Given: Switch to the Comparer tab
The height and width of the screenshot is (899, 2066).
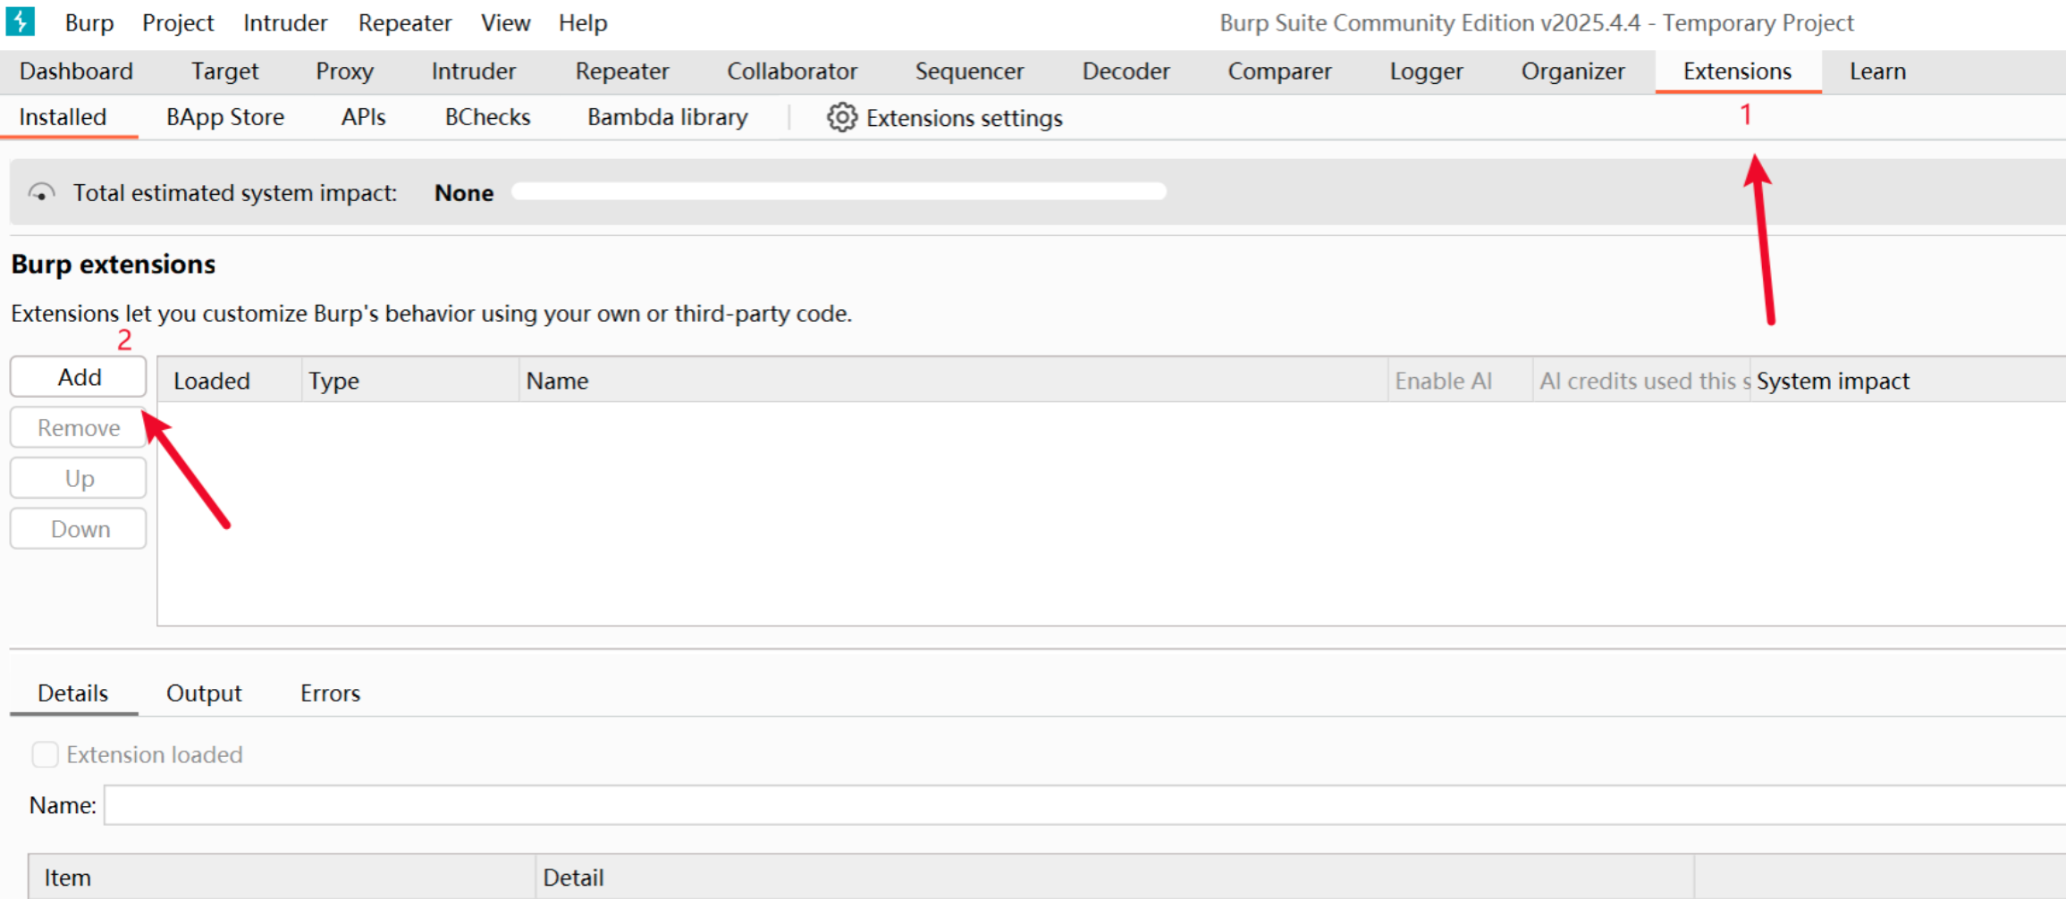Looking at the screenshot, I should 1279,71.
